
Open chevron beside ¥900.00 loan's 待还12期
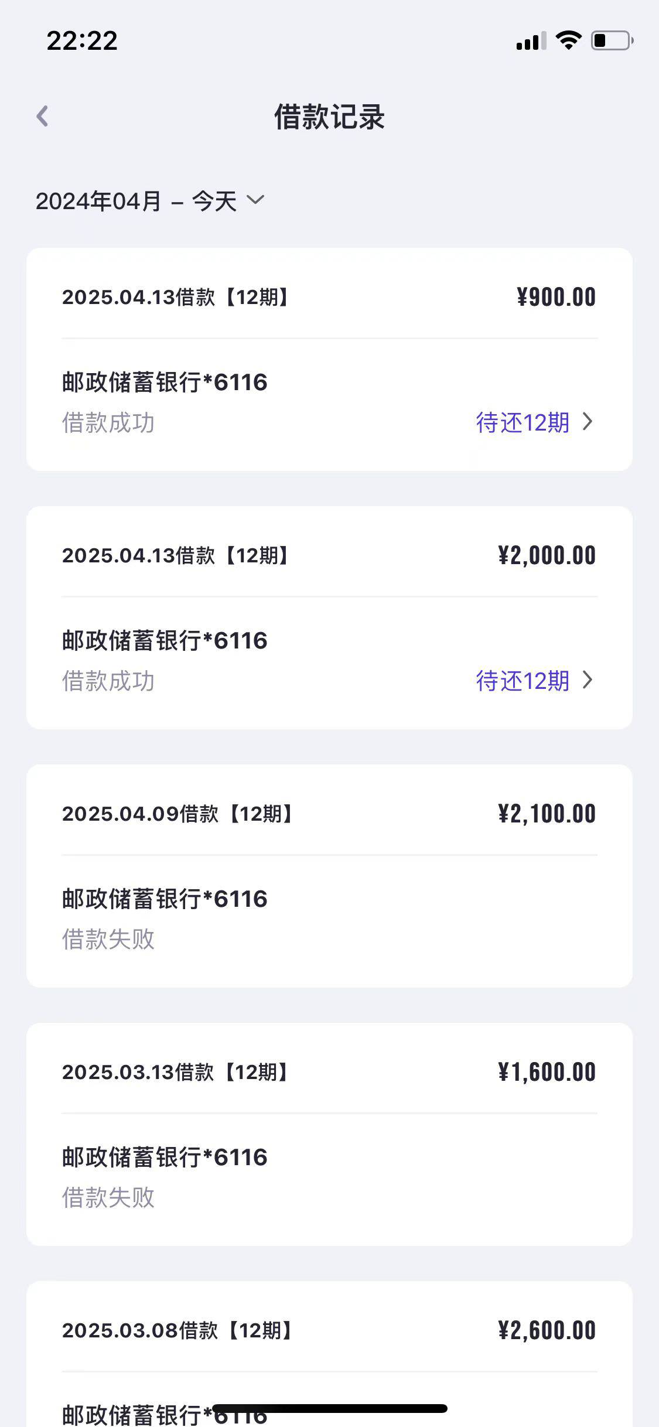pos(588,422)
